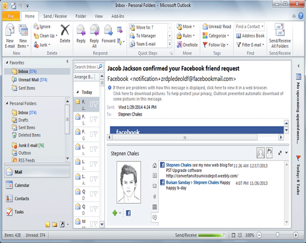
Task: Open the File tab
Action: (x=11, y=16)
